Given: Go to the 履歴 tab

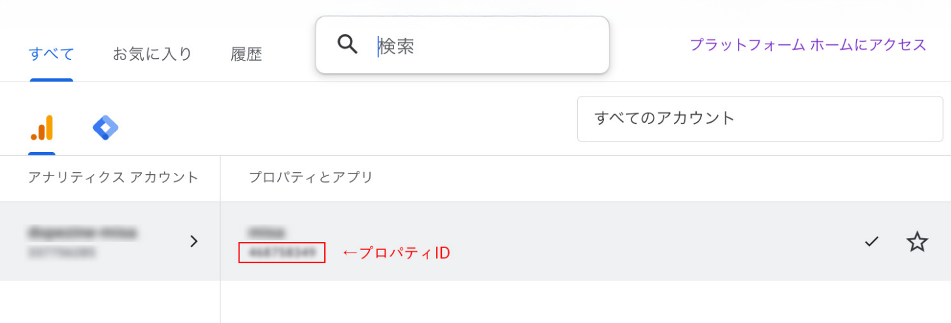Looking at the screenshot, I should pos(246,54).
